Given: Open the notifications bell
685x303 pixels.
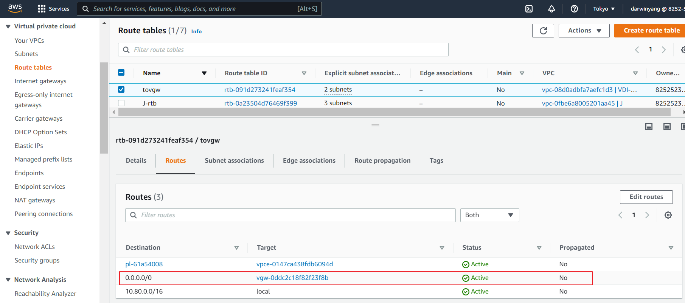Looking at the screenshot, I should 551,9.
